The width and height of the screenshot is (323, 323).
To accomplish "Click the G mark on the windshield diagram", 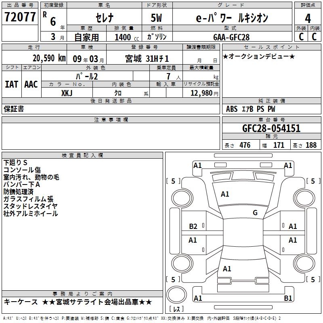I will [x=255, y=213].
